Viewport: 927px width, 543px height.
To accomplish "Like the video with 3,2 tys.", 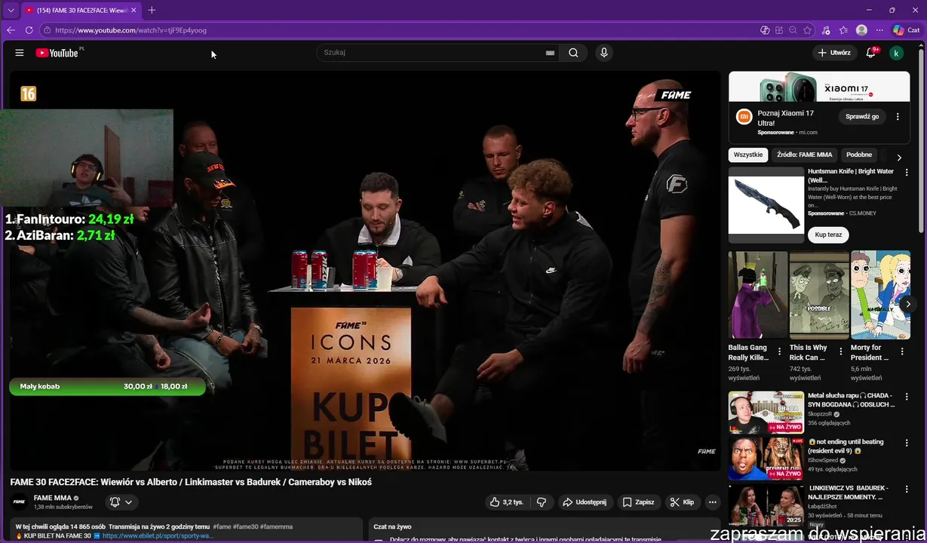I will [506, 502].
